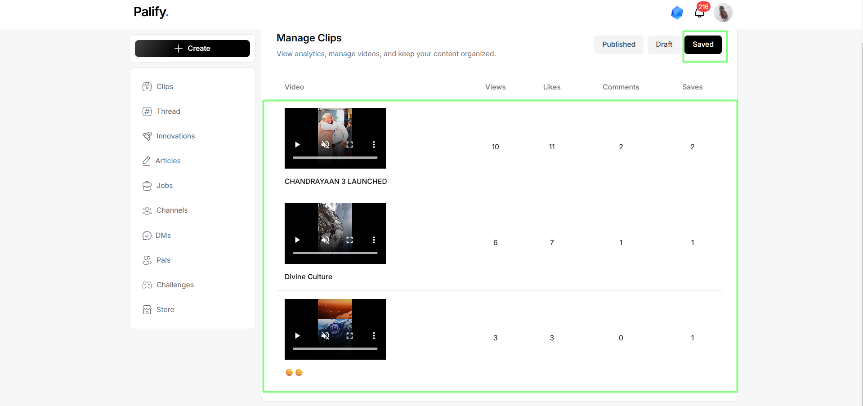Open the Jobs briefcase icon
Image resolution: width=863 pixels, height=406 pixels.
pyautogui.click(x=147, y=186)
